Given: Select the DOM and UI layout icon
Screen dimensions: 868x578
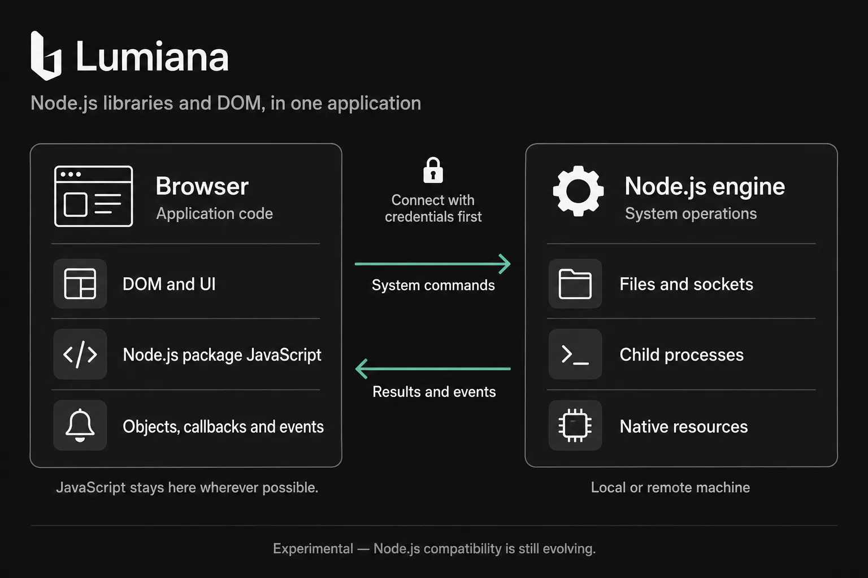Looking at the screenshot, I should click(80, 283).
